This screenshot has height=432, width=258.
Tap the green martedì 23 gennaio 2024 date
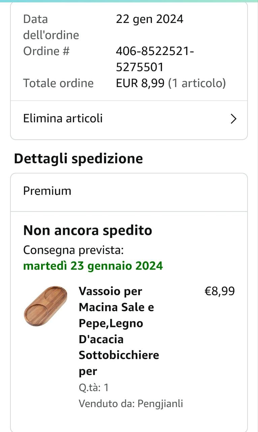coord(93,266)
